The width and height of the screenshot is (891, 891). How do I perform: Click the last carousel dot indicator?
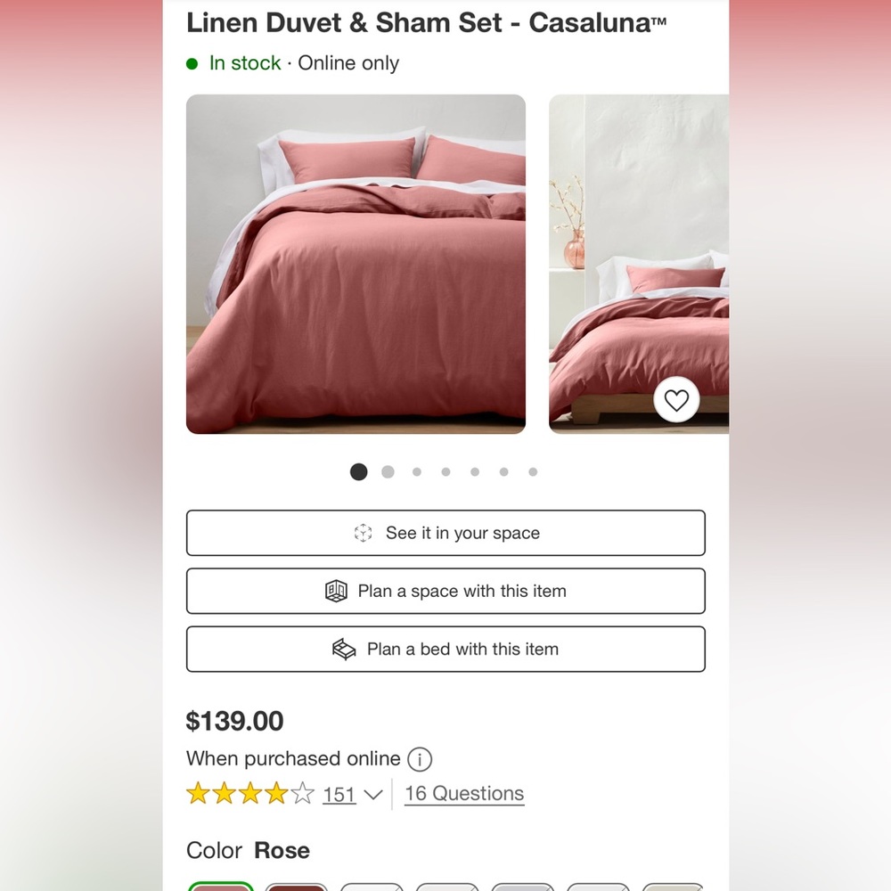coord(533,471)
